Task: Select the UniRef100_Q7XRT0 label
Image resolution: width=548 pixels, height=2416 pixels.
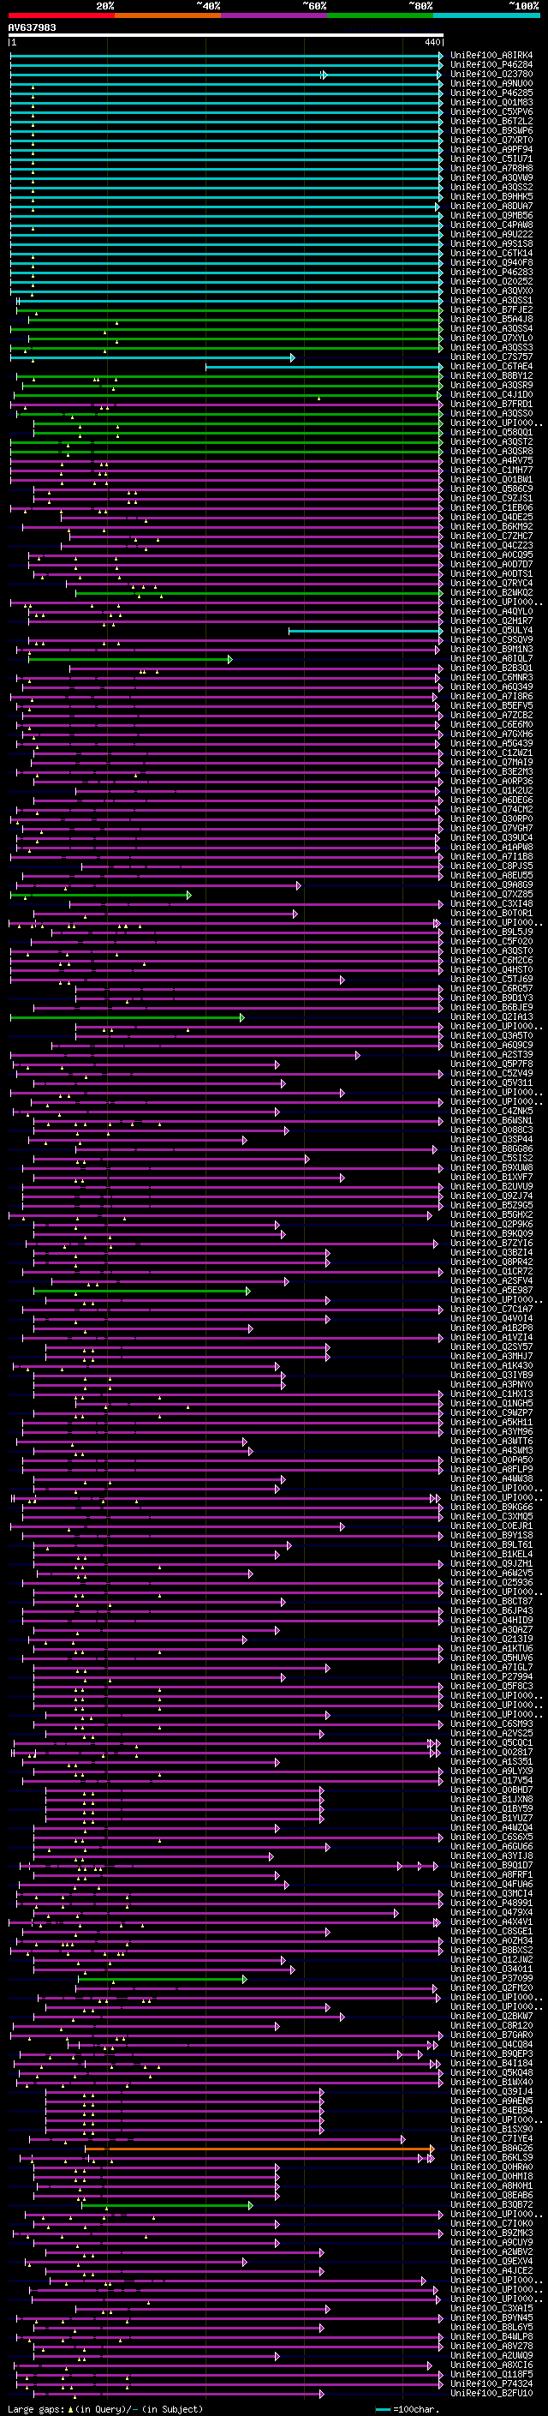Action: pos(491,140)
